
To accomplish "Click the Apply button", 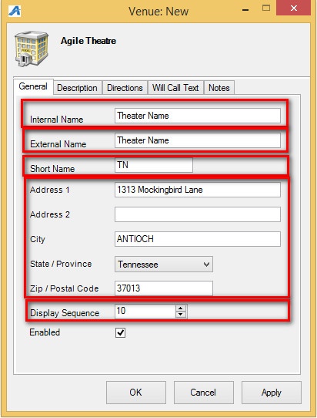I will [272, 393].
